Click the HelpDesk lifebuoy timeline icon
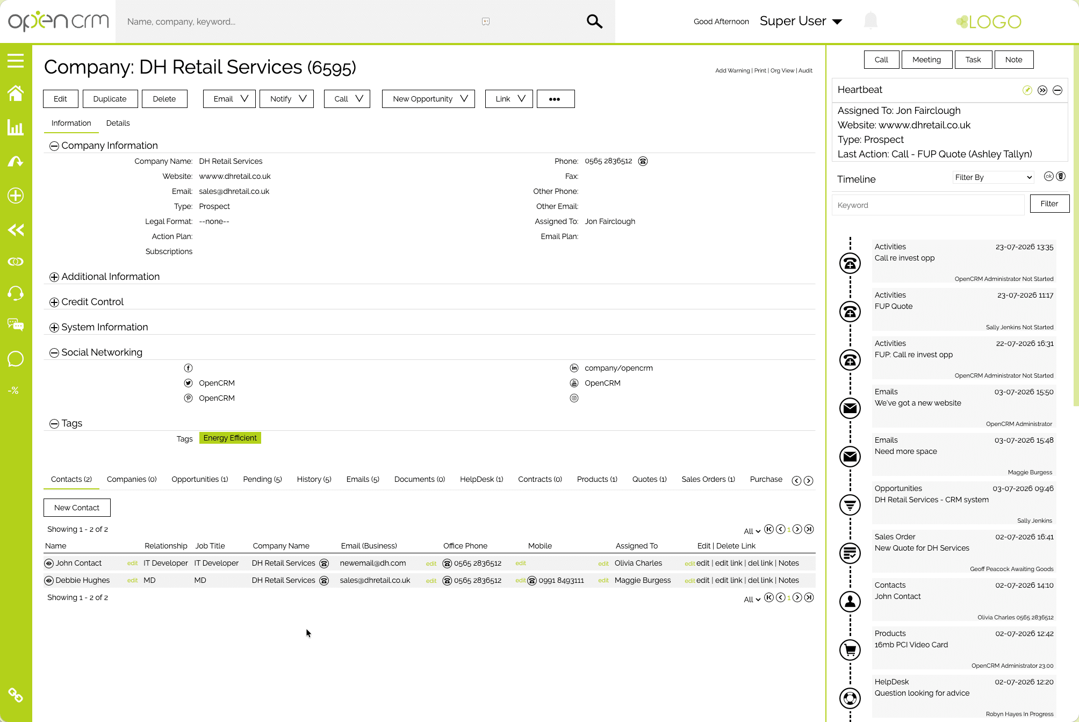This screenshot has width=1079, height=722. pyautogui.click(x=850, y=698)
